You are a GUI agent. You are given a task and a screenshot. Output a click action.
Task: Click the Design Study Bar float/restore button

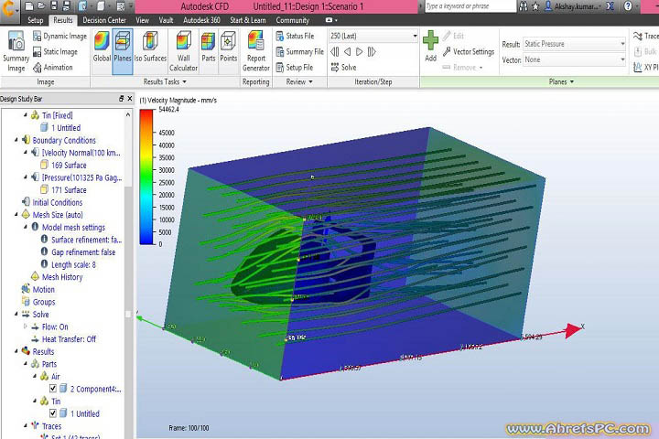tap(122, 99)
